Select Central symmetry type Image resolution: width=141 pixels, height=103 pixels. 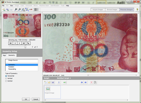(x=6, y=81)
